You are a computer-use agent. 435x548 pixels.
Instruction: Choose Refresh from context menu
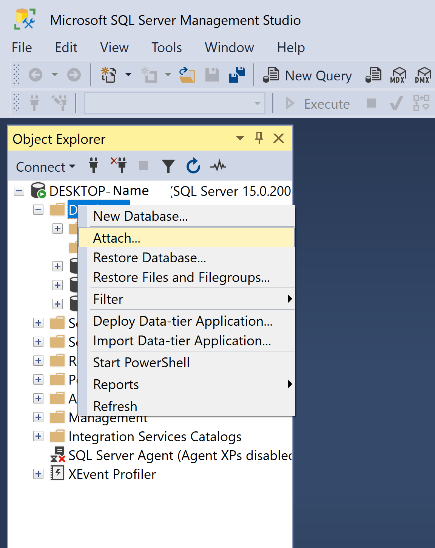tap(187, 406)
